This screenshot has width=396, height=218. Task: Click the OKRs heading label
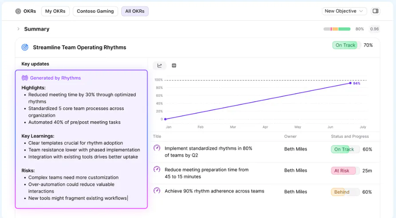click(x=30, y=11)
